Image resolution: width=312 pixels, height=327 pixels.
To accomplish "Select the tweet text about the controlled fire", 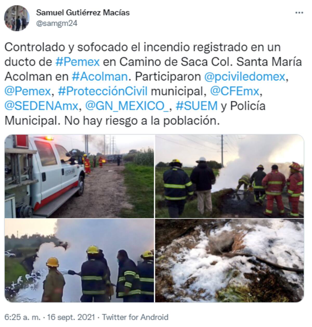I will (153, 84).
